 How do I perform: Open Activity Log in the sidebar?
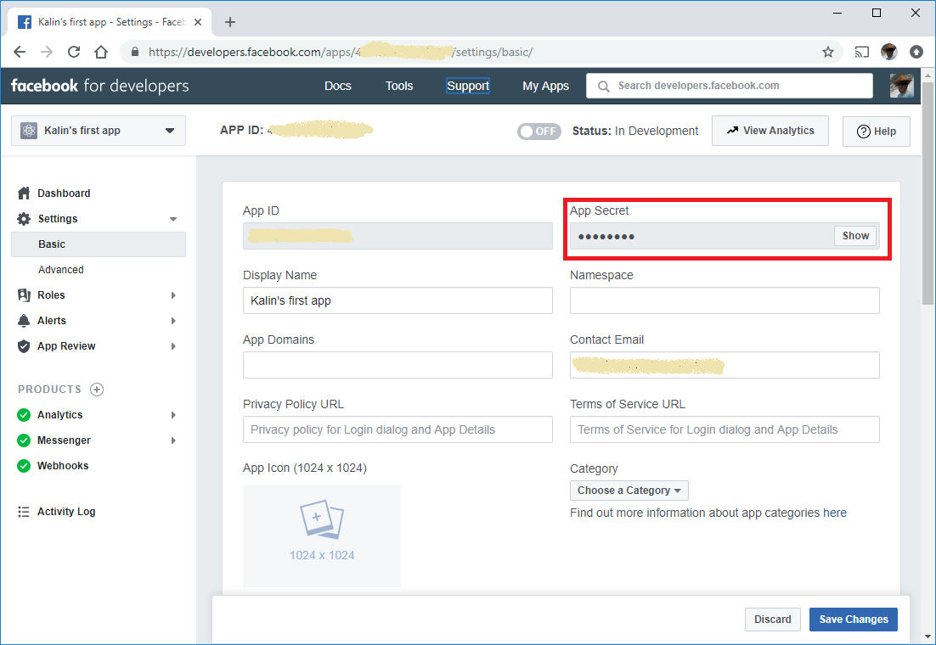66,512
